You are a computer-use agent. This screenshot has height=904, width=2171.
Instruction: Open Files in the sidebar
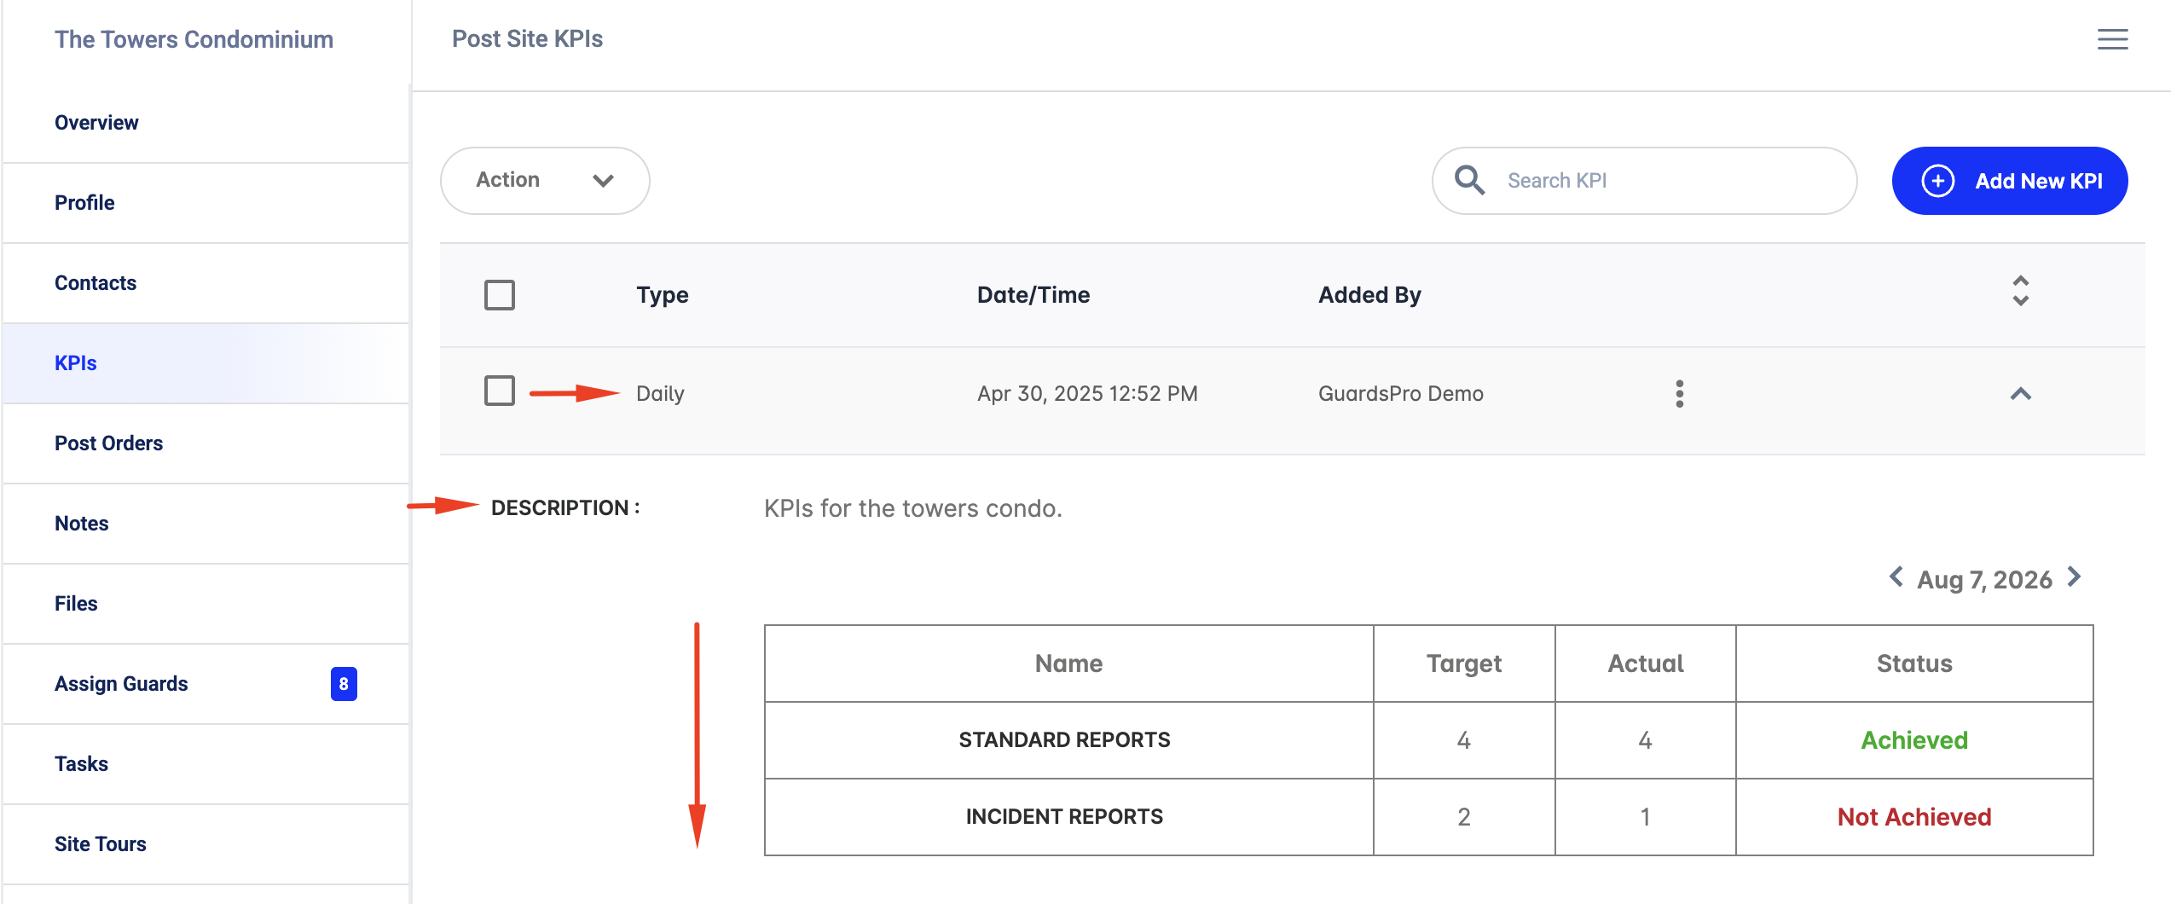pos(206,604)
